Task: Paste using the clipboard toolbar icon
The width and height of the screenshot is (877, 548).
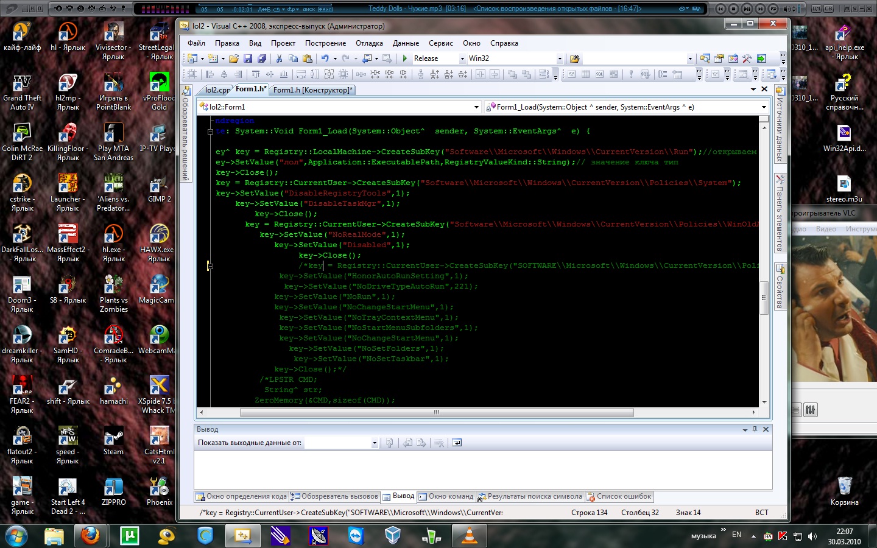Action: pyautogui.click(x=308, y=58)
